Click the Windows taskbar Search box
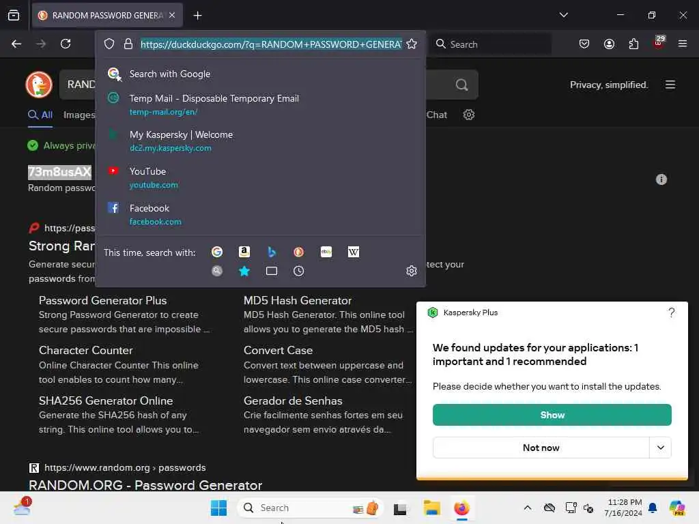Screen dimensions: 699x524 tap(311, 508)
